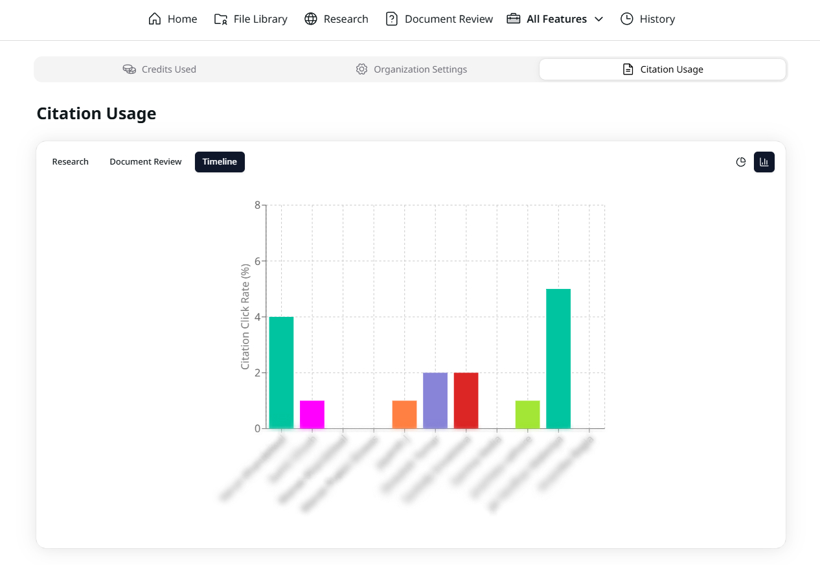Switch to pie chart view
This screenshot has height=565, width=820.
pos(741,162)
